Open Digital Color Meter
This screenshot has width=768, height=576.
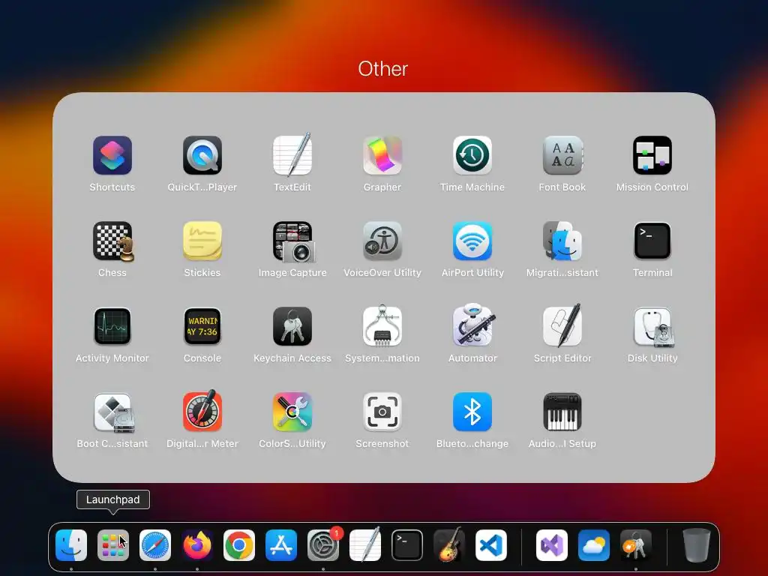click(x=202, y=411)
